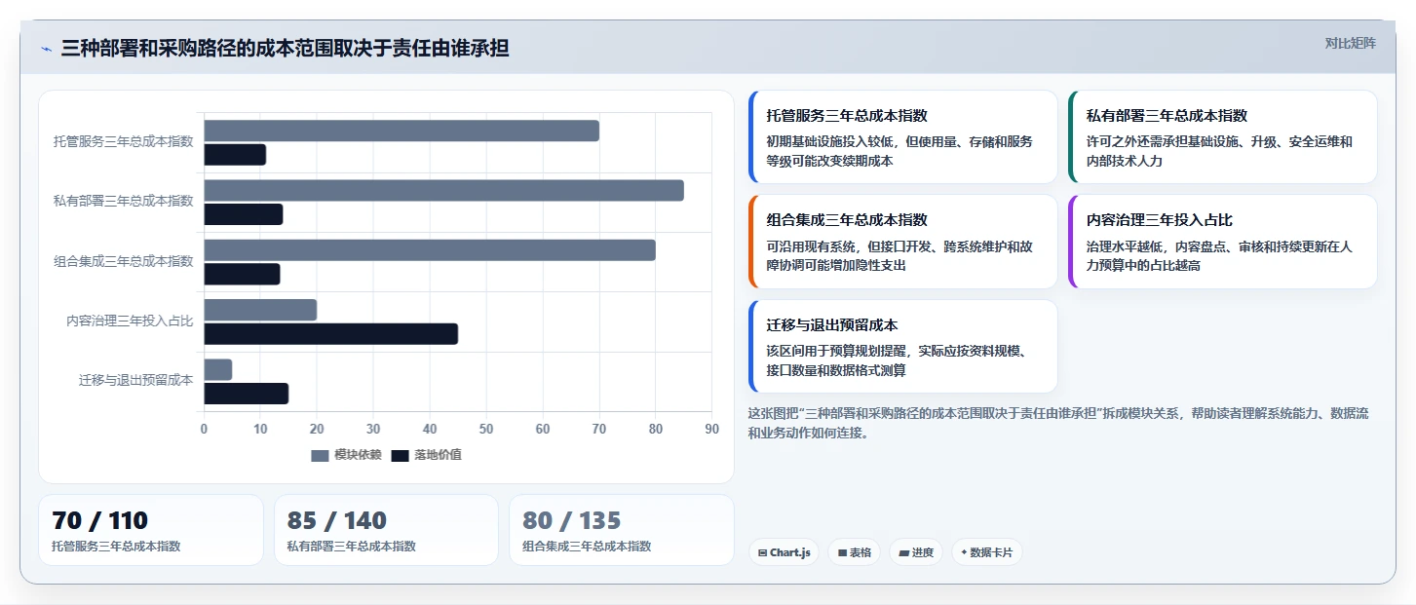Image resolution: width=1416 pixels, height=605 pixels.
Task: Click the summary paragraph starting 这张图把
Action: [x=1058, y=423]
